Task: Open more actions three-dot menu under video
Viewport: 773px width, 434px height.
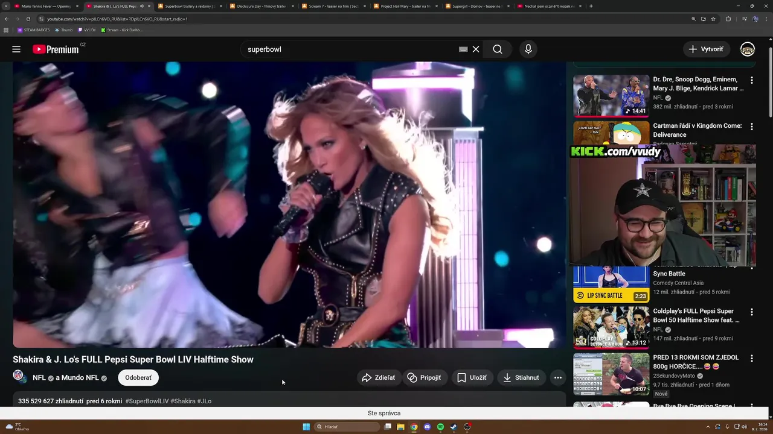Action: 558,378
